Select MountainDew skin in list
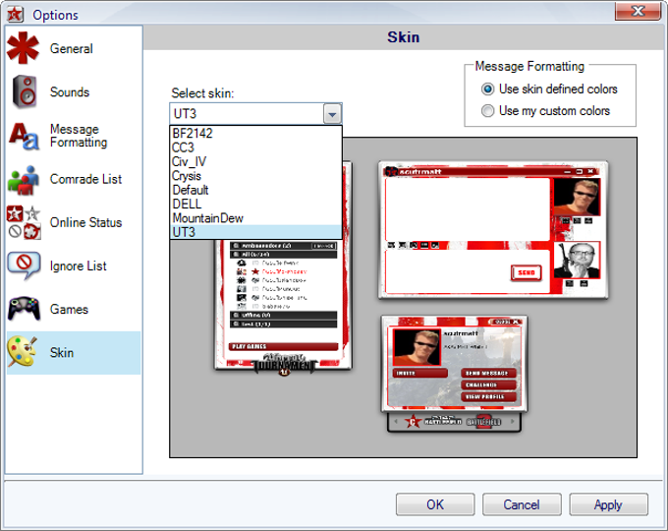The height and width of the screenshot is (531, 668). coord(255,218)
